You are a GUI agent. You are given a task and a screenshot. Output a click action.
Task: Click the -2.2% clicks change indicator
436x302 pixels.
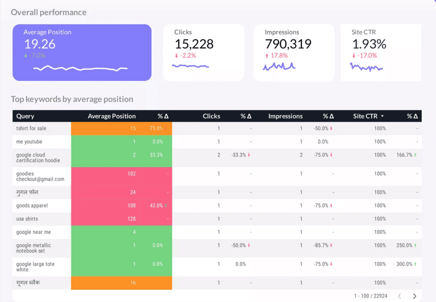point(186,56)
